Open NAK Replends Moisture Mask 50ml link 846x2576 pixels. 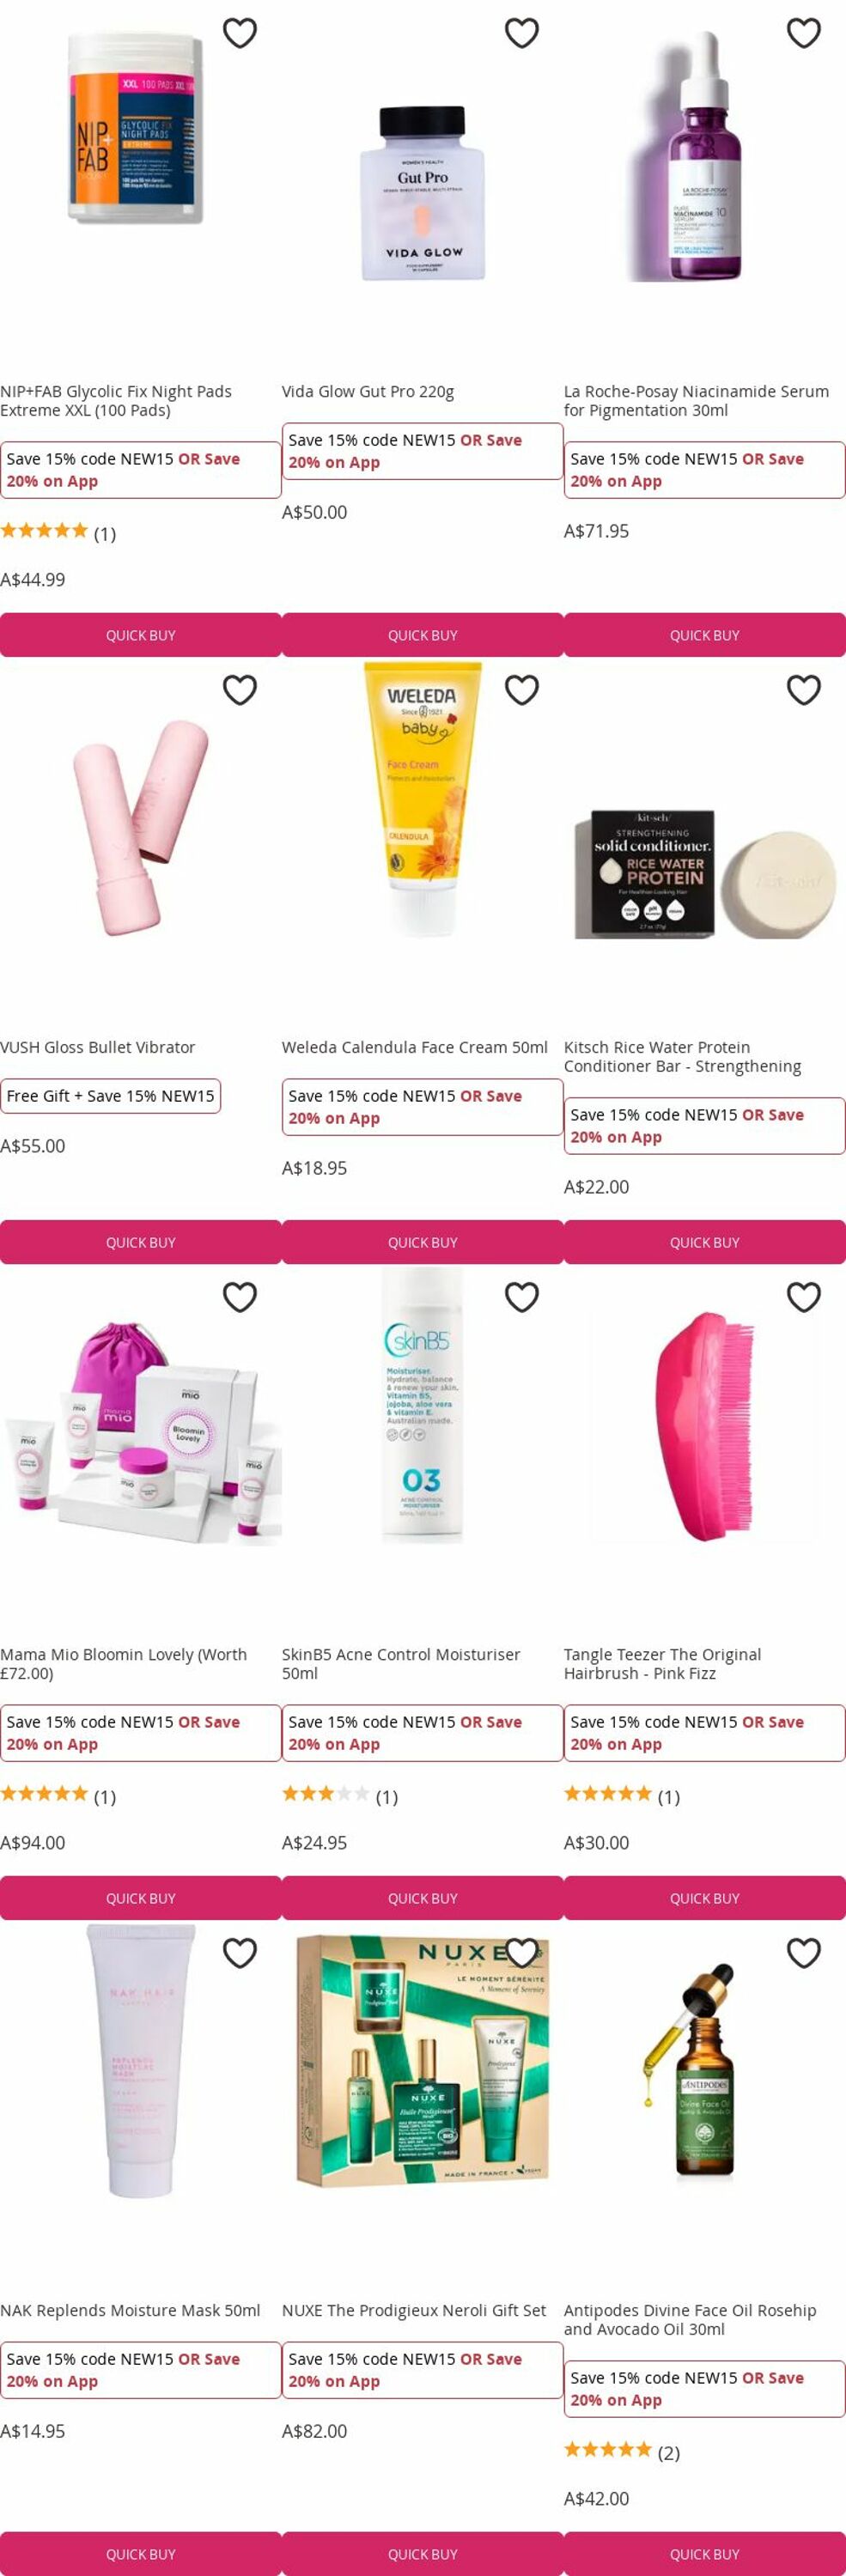click(130, 2310)
